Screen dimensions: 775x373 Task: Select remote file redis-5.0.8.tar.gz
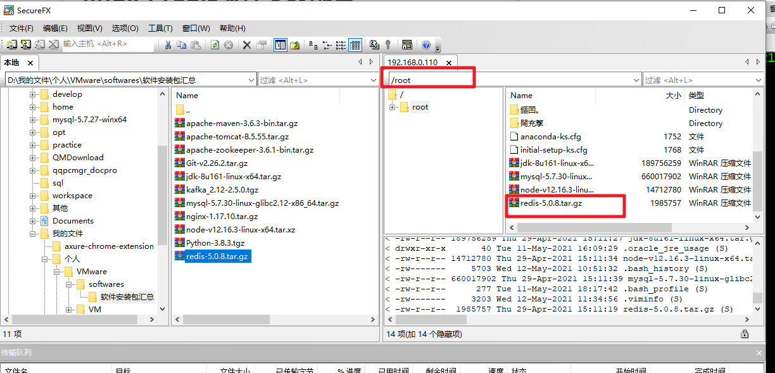pos(551,203)
